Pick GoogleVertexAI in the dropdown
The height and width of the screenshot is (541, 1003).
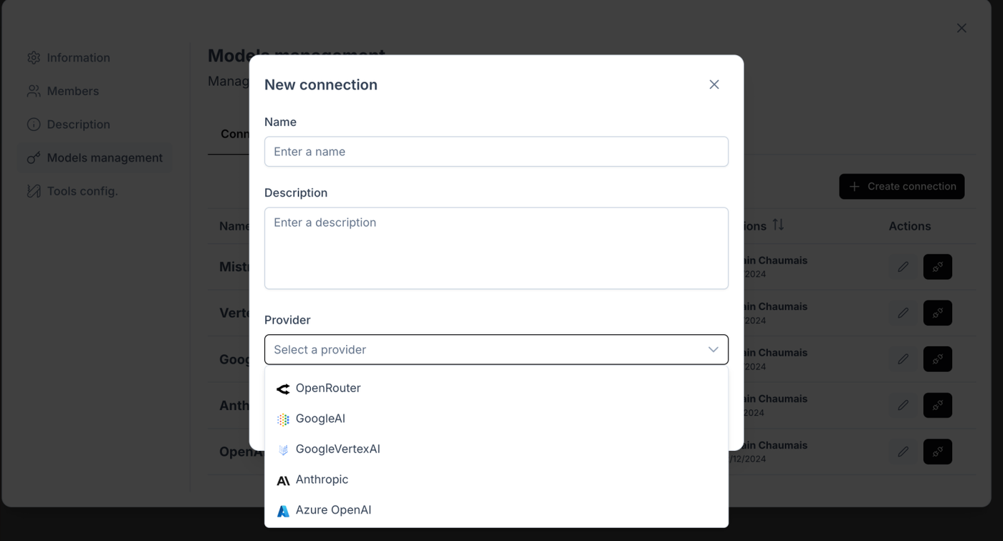337,449
